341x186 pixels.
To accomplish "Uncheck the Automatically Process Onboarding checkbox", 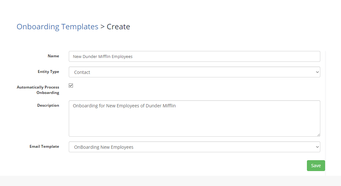I will [71, 85].
